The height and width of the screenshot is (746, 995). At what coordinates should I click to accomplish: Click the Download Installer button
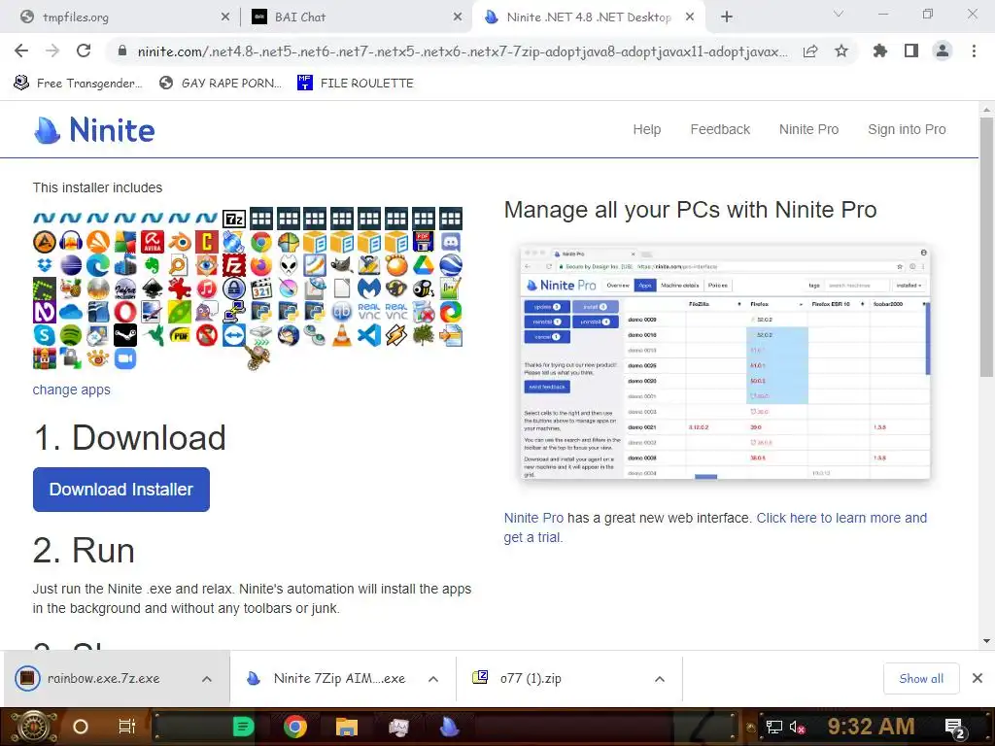(121, 490)
